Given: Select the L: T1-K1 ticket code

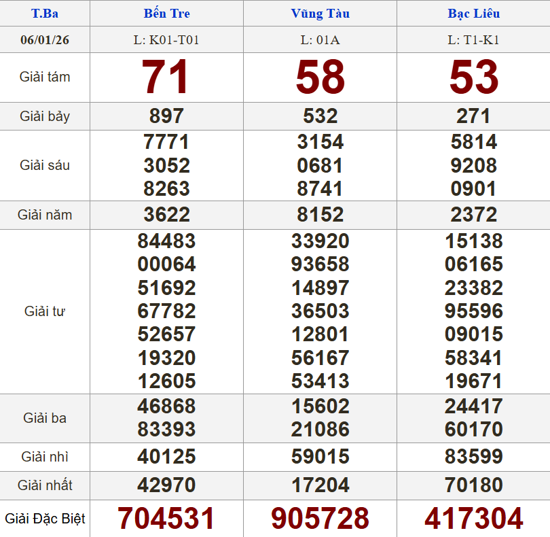Looking at the screenshot, I should 473,40.
